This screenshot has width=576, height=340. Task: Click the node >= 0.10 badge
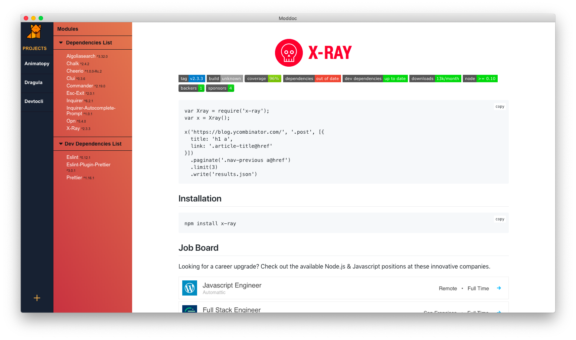coord(480,79)
